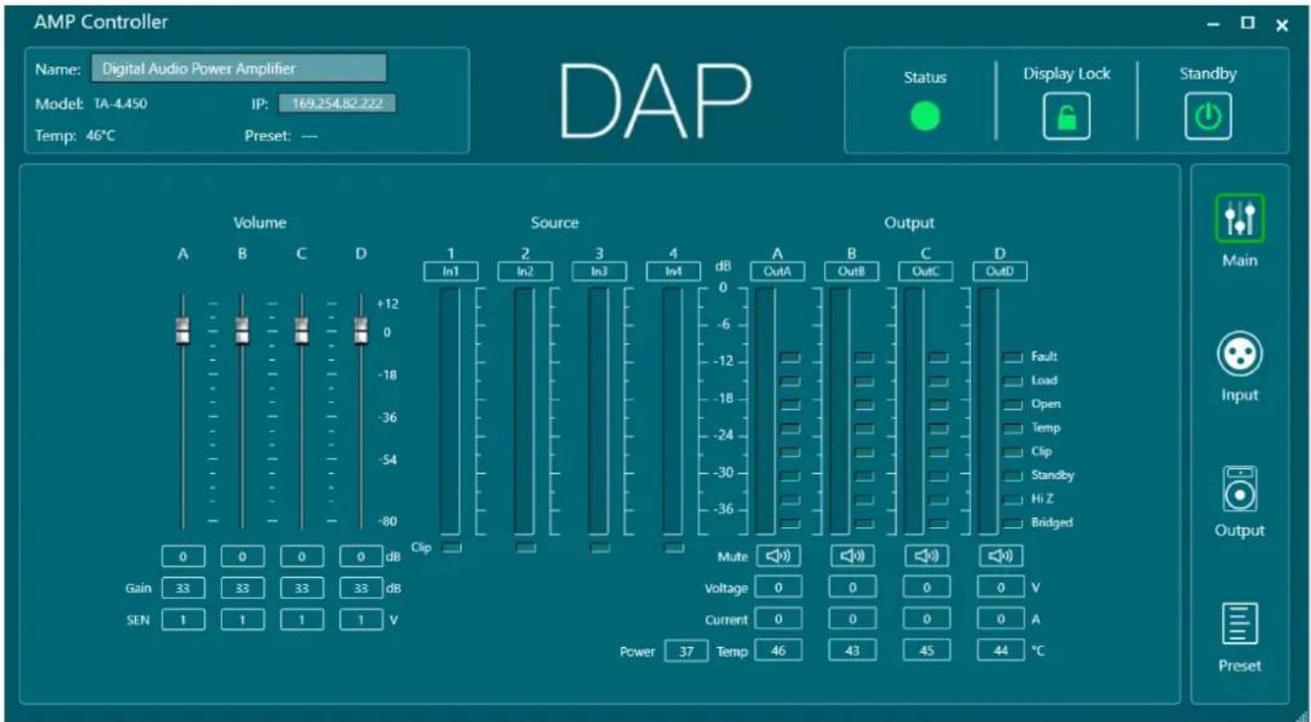This screenshot has height=722, width=1311.
Task: Click the Volume A fader handle
Action: point(183,330)
